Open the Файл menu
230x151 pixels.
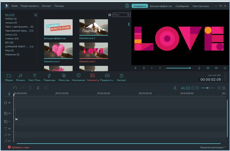tap(14, 6)
